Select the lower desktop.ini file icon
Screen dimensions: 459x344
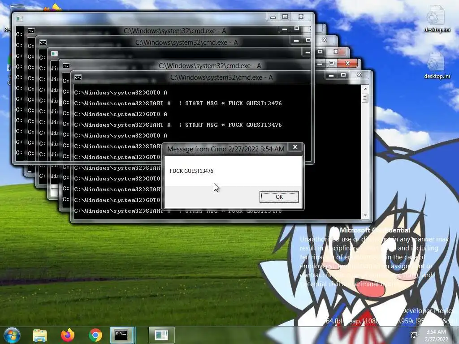tap(437, 66)
